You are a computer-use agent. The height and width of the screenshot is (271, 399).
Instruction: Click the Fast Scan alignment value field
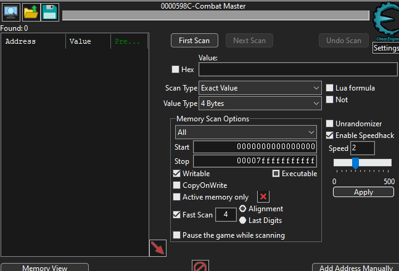coord(226,214)
